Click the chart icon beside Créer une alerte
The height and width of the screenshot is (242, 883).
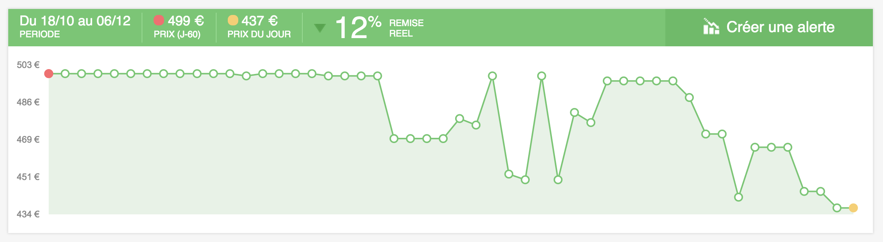[x=711, y=27]
